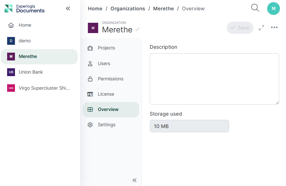
Task: Click Merethe in the breadcrumb
Action: [x=163, y=9]
